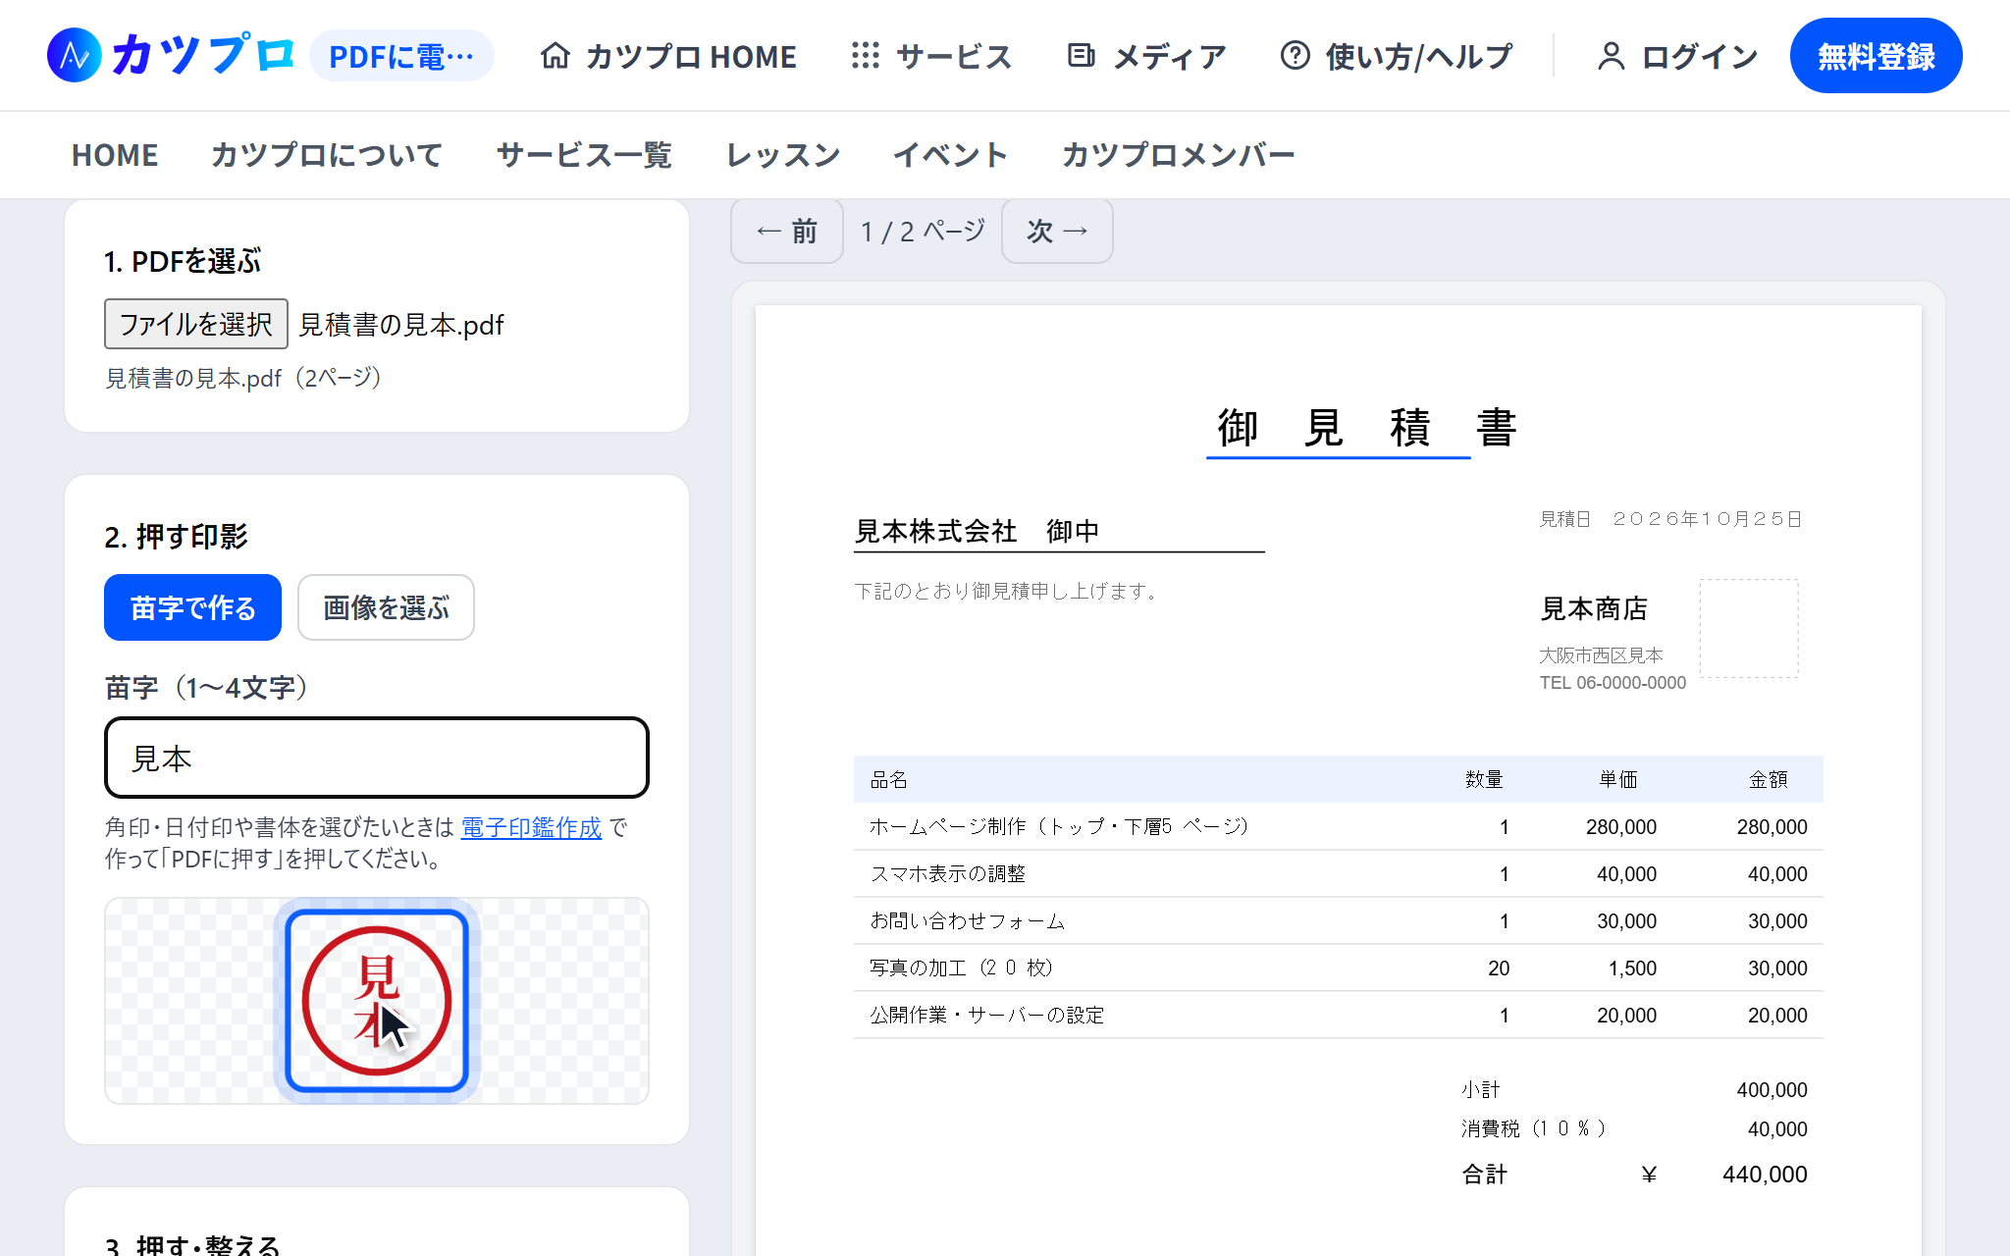Click the 写真の加工 row name
The height and width of the screenshot is (1256, 2010).
coord(961,968)
